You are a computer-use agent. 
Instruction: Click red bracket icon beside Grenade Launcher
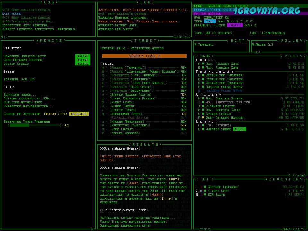tap(201, 187)
